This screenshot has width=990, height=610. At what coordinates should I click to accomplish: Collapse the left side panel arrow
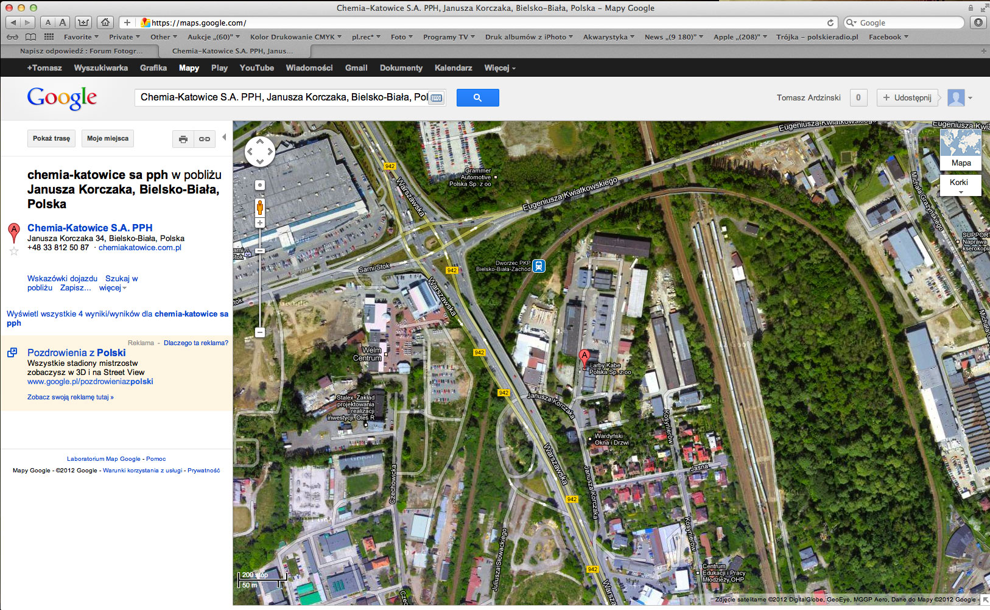coord(224,138)
